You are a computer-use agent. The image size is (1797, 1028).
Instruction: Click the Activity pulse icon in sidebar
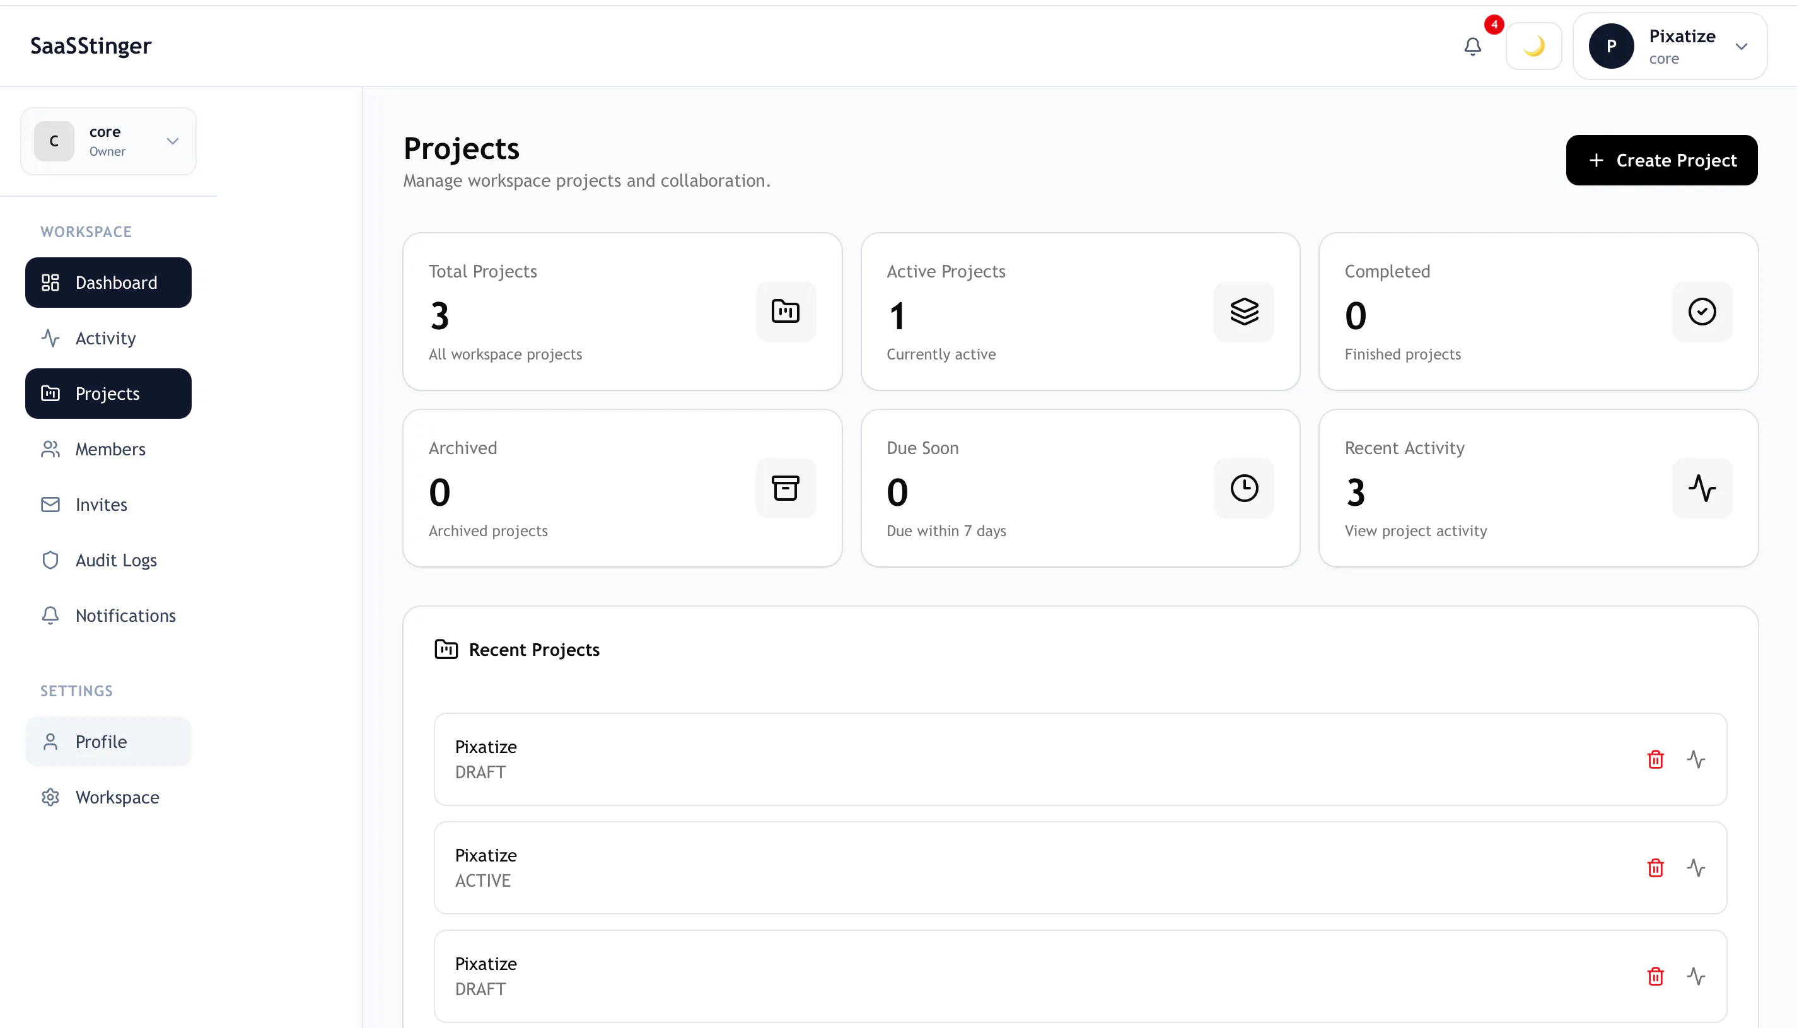click(50, 338)
